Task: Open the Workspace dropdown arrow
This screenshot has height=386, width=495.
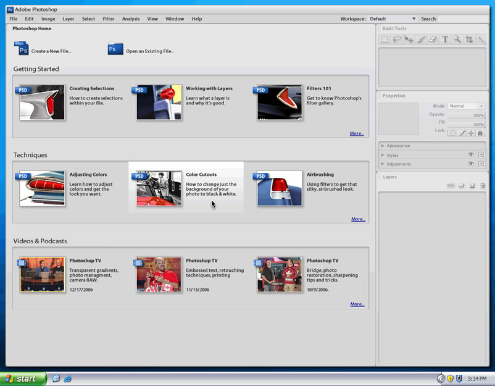Action: pos(414,19)
